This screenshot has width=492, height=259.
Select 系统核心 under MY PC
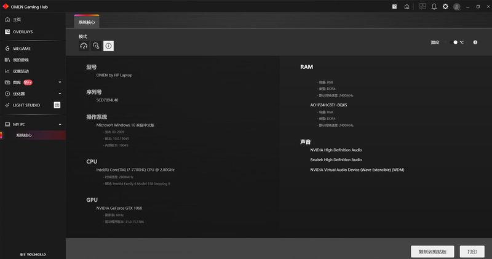click(x=24, y=135)
